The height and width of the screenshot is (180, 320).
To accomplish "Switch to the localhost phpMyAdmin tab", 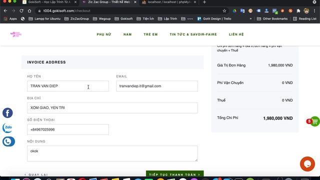I will click(x=169, y=2).
